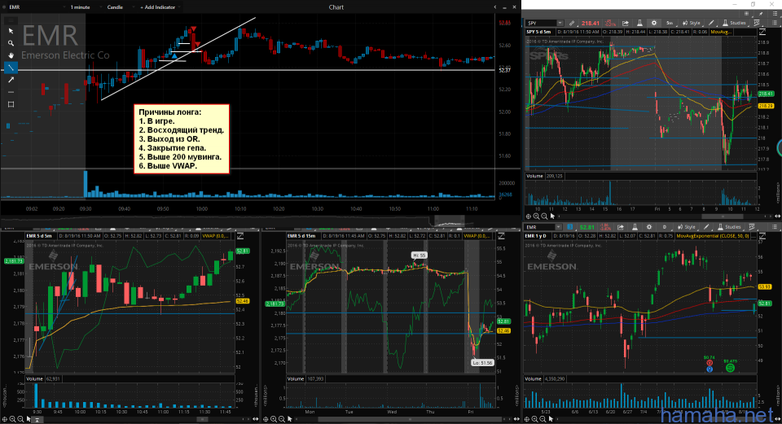Image resolution: width=782 pixels, height=424 pixels.
Task: Select the hand pan tool
Action: coord(11,55)
